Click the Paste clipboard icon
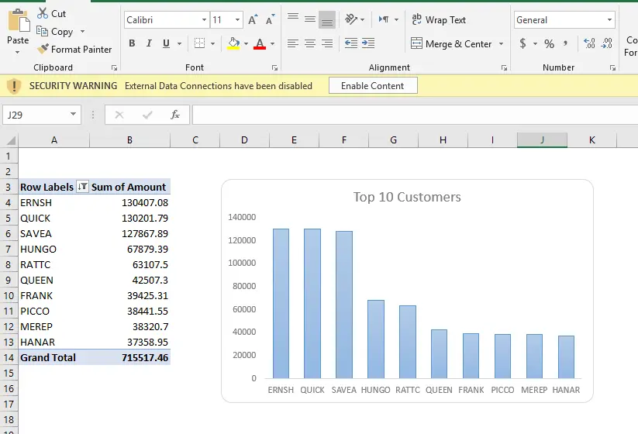The height and width of the screenshot is (434, 638). (19, 20)
